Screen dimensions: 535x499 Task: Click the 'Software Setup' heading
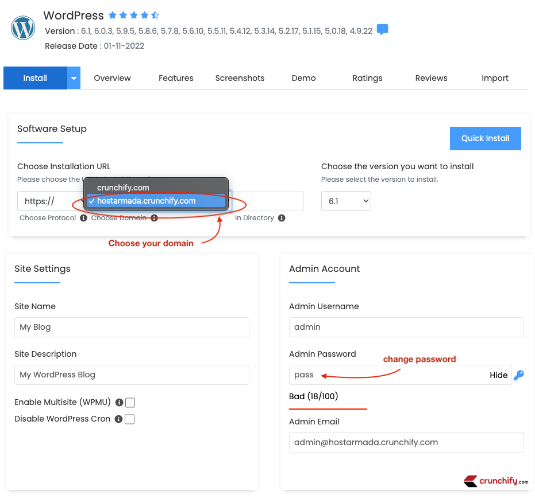(52, 128)
